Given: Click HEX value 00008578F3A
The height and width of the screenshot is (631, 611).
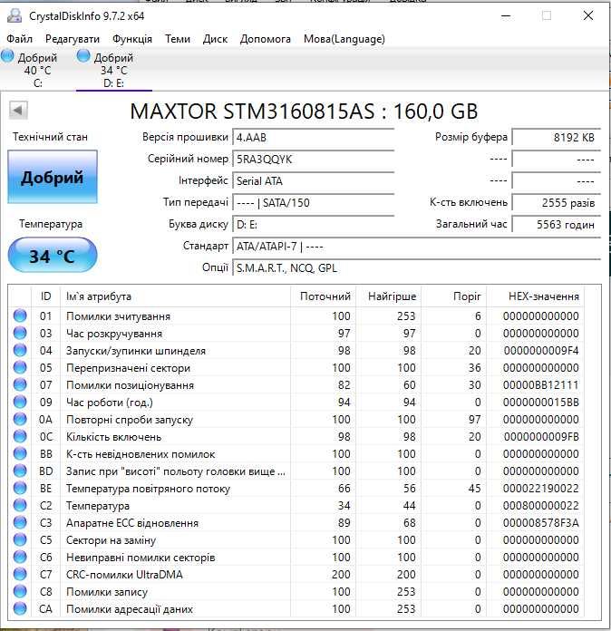Looking at the screenshot, I should coord(540,523).
